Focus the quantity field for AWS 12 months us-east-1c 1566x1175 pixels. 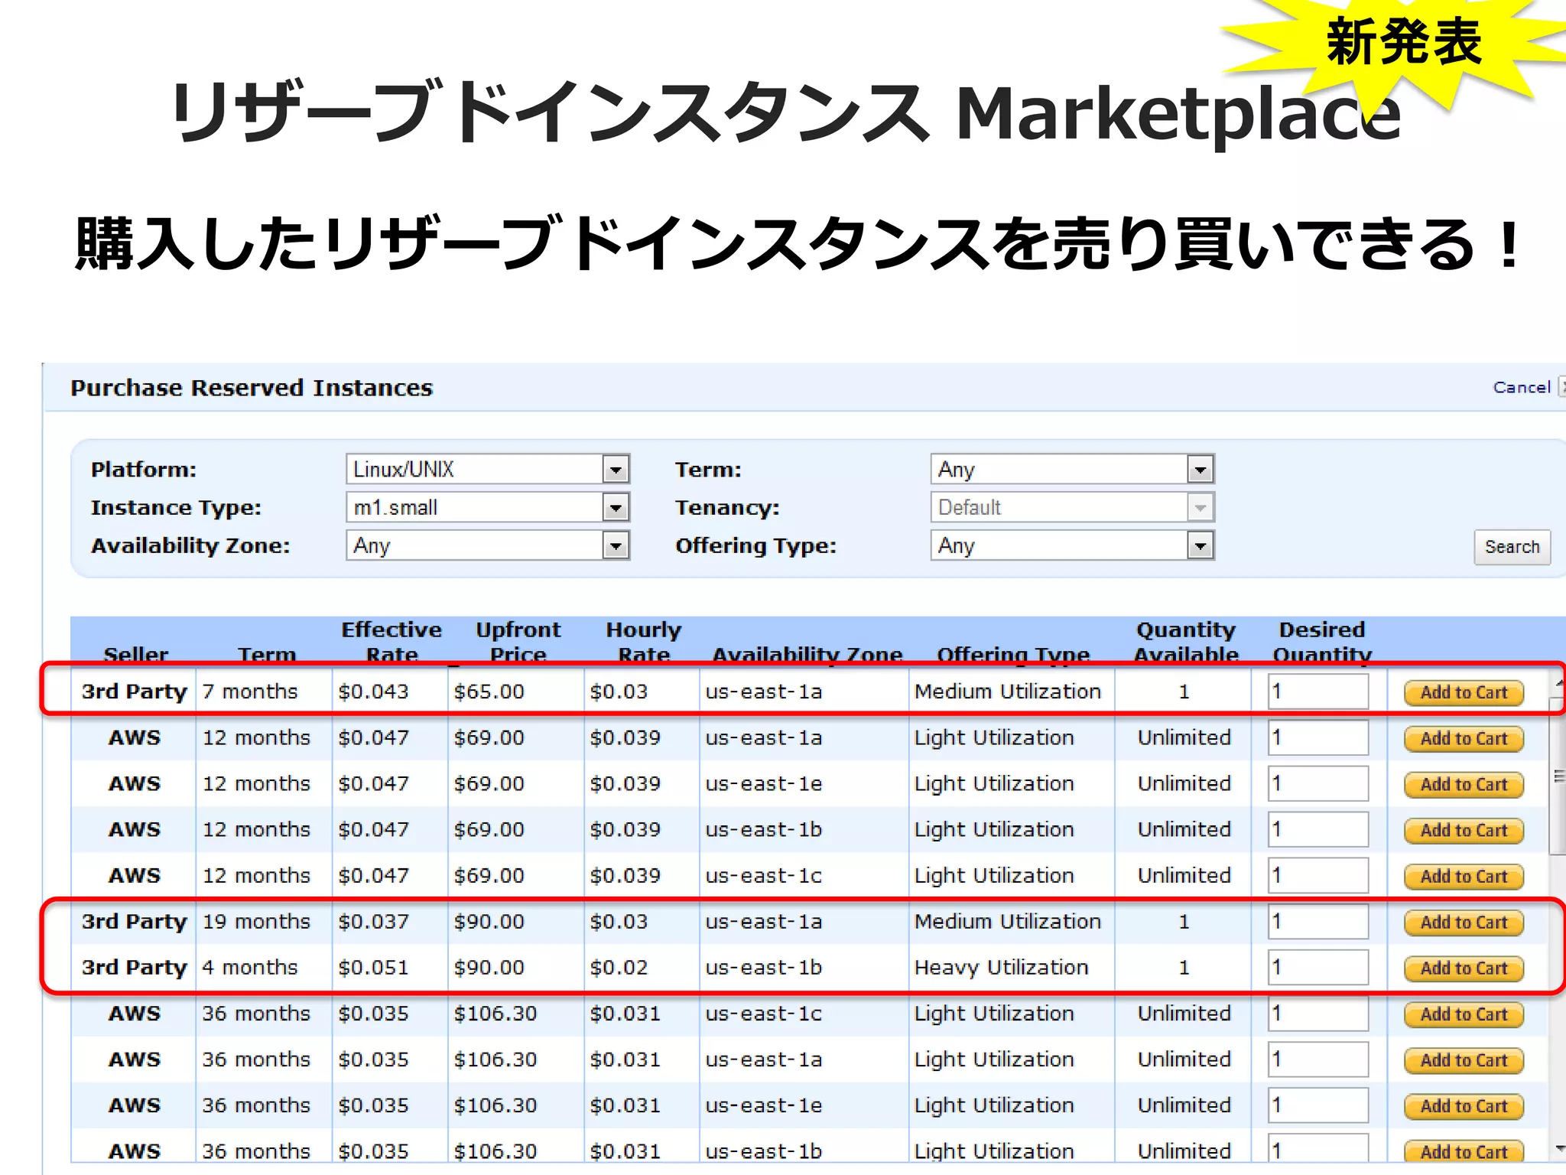(1318, 875)
